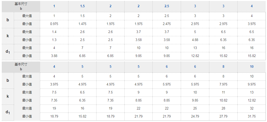
Task: Click the d1 maximum cell 32
Action: 252,108
